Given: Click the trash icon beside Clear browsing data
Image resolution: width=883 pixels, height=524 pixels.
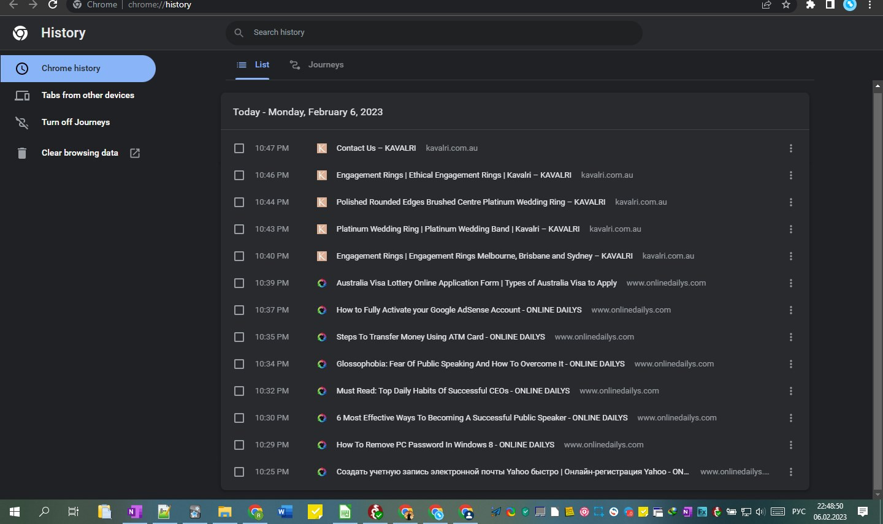Looking at the screenshot, I should coord(22,153).
